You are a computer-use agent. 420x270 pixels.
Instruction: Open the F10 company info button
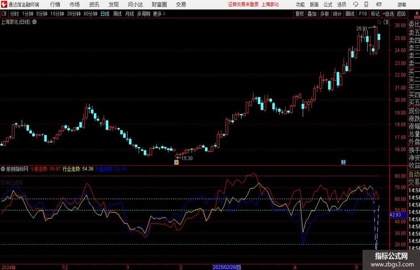click(x=363, y=14)
